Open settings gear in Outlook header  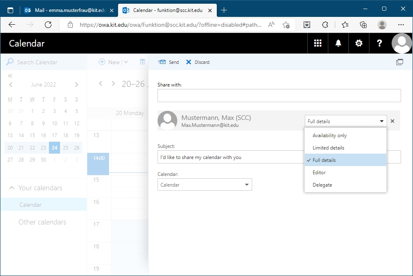359,43
